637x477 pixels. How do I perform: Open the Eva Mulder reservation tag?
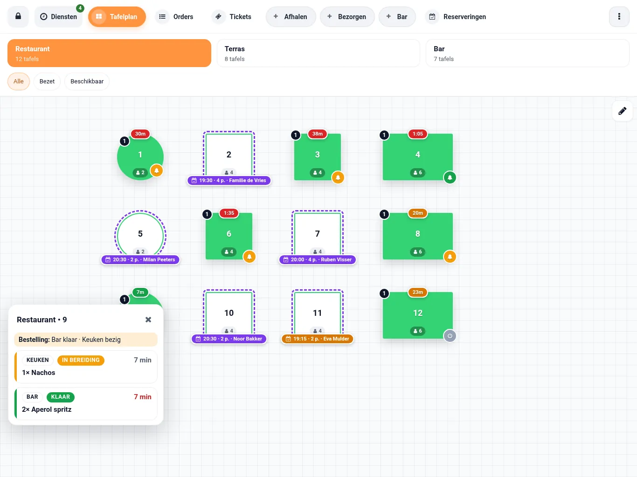pyautogui.click(x=318, y=339)
